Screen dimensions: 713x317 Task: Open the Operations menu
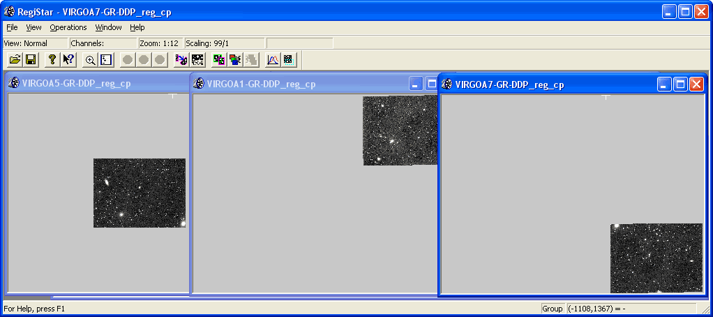[x=68, y=27]
